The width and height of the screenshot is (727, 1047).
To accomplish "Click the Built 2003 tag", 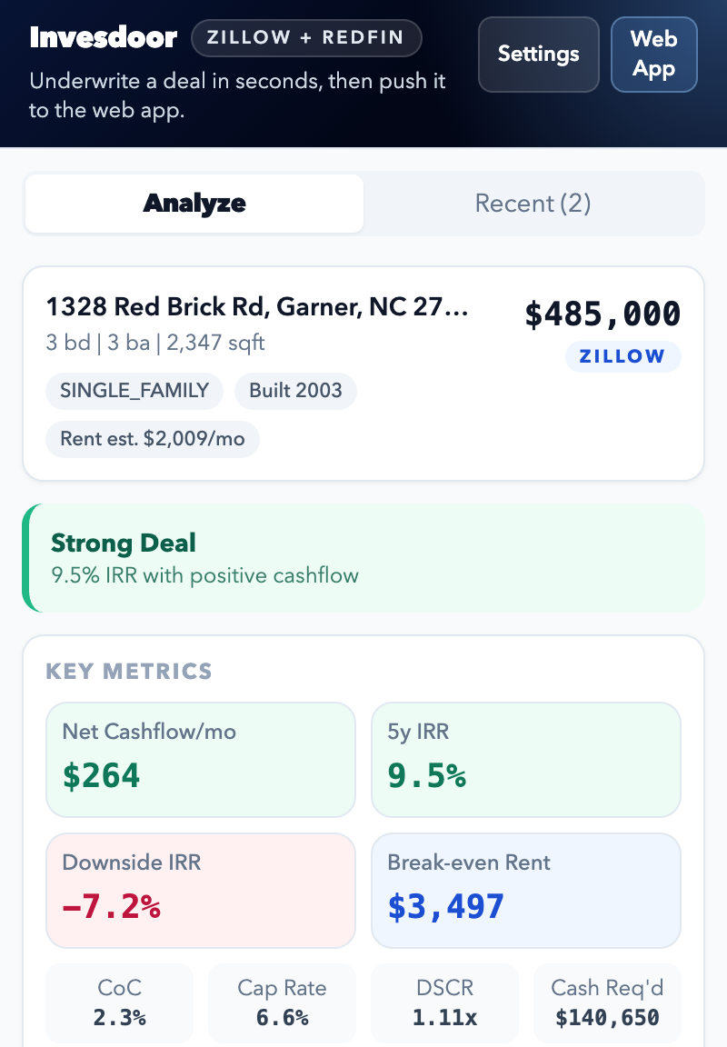I will [x=295, y=391].
